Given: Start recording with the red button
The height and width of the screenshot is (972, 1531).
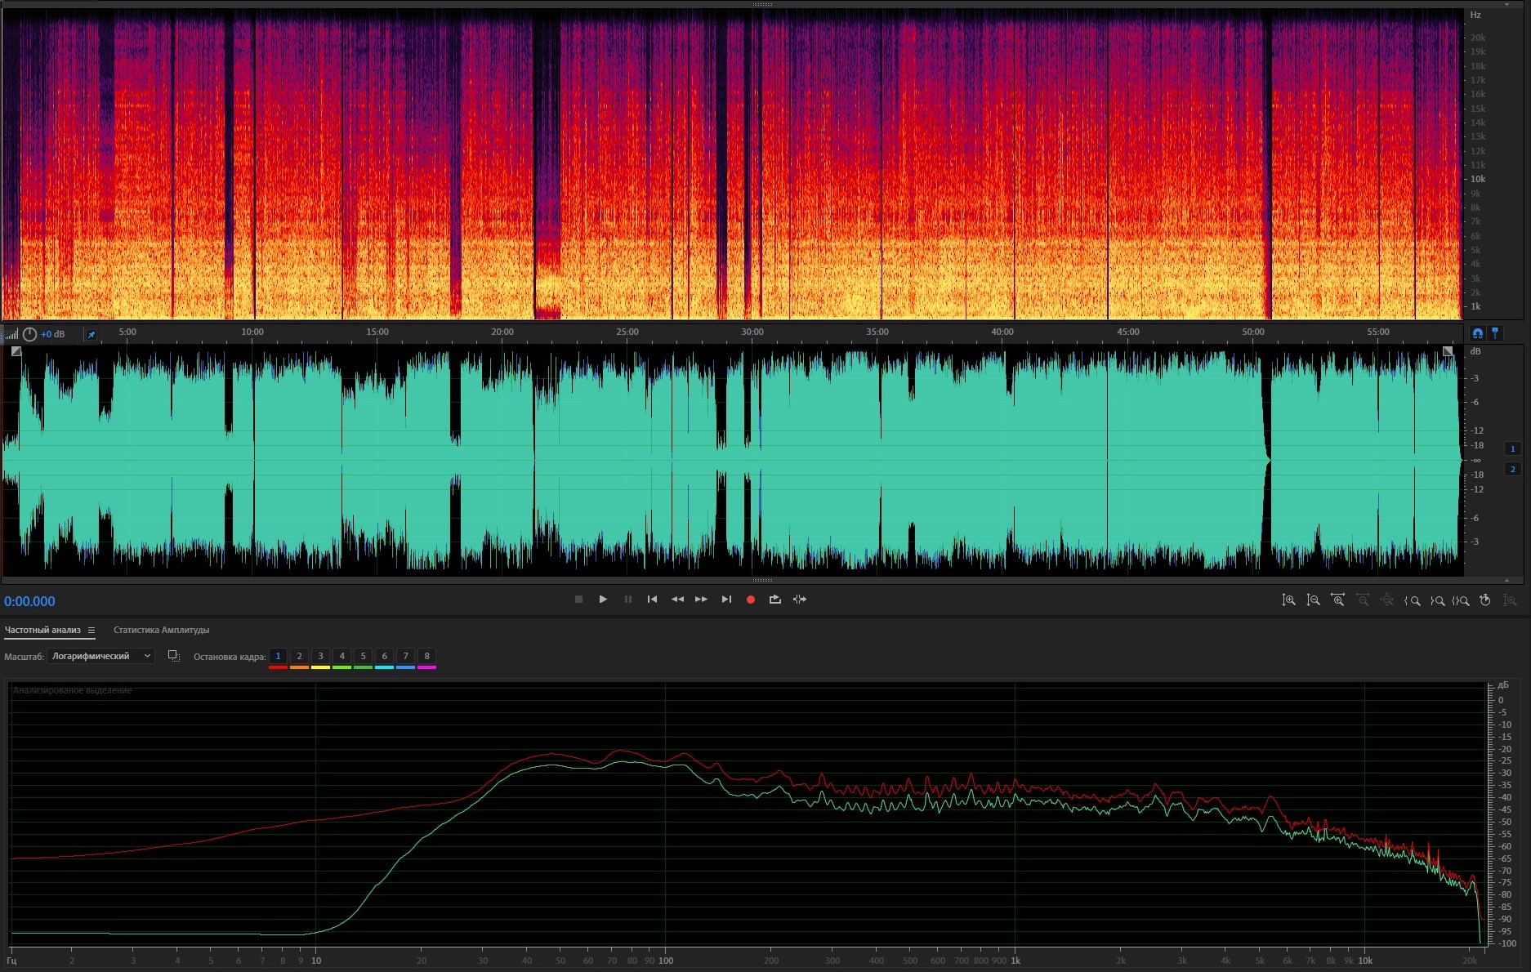Looking at the screenshot, I should point(751,600).
